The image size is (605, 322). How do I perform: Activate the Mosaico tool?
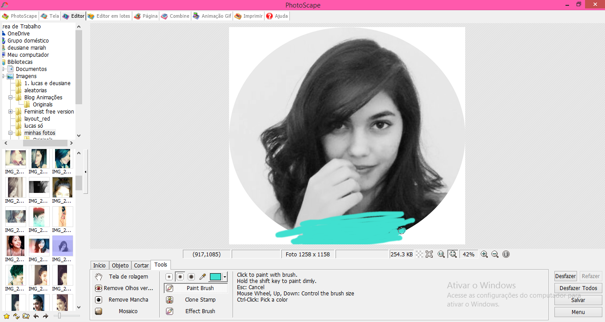click(124, 311)
